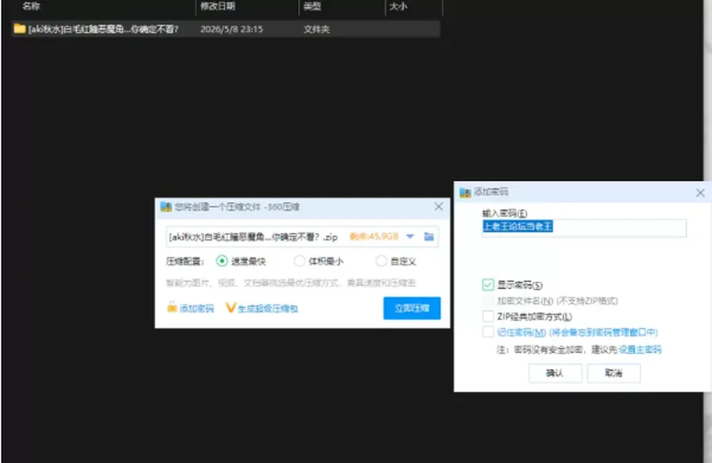Tick the 记住密码 checkbox

tap(488, 332)
